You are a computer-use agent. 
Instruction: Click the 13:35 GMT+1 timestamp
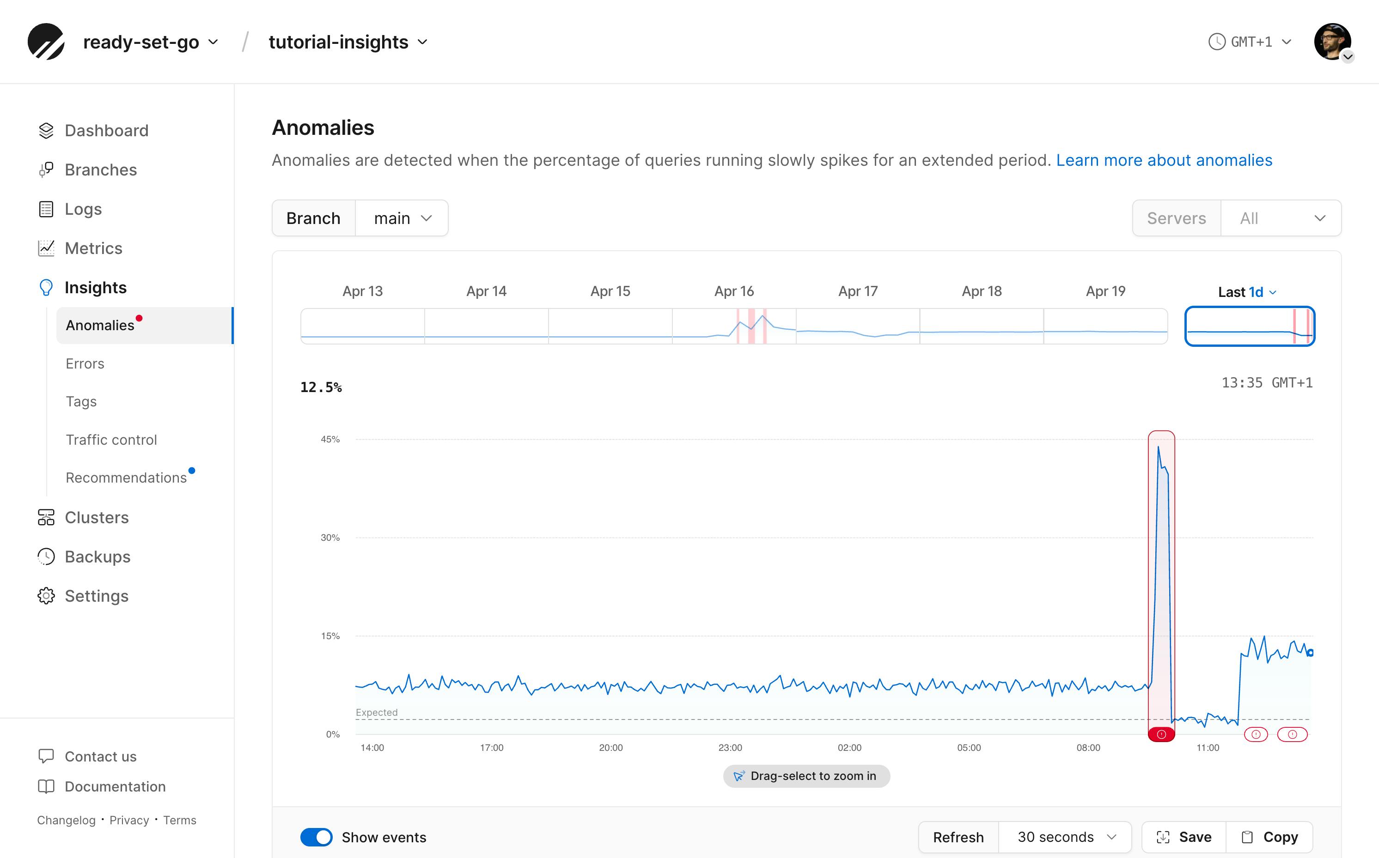pyautogui.click(x=1267, y=382)
